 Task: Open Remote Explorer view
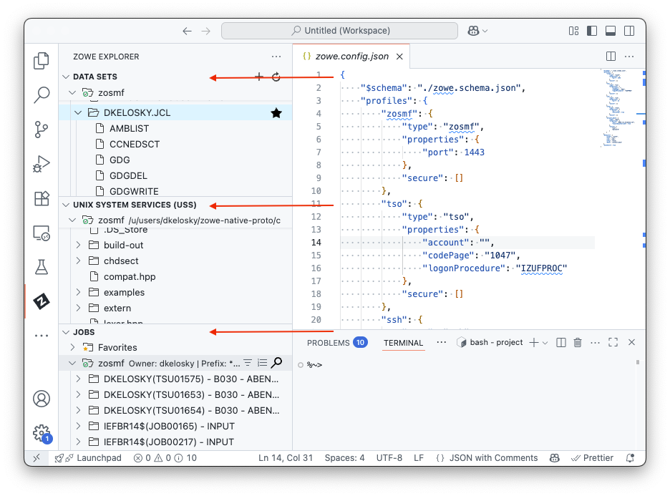(x=42, y=233)
